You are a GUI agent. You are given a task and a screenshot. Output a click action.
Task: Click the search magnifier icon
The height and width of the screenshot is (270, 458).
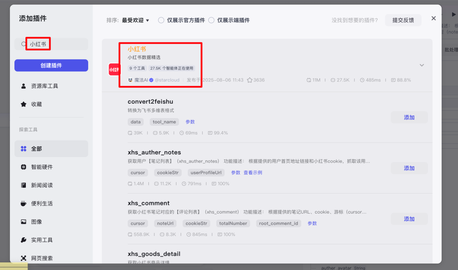pos(24,44)
